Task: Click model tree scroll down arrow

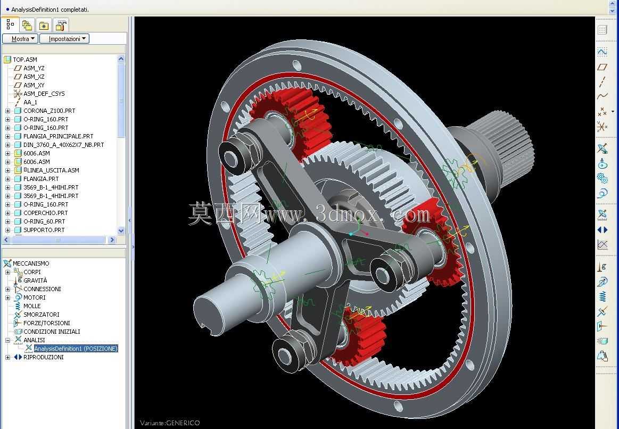Action: click(x=121, y=230)
